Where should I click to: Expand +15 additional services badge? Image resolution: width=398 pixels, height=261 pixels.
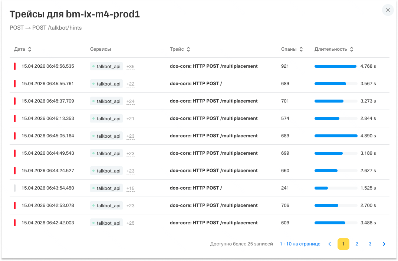131,188
